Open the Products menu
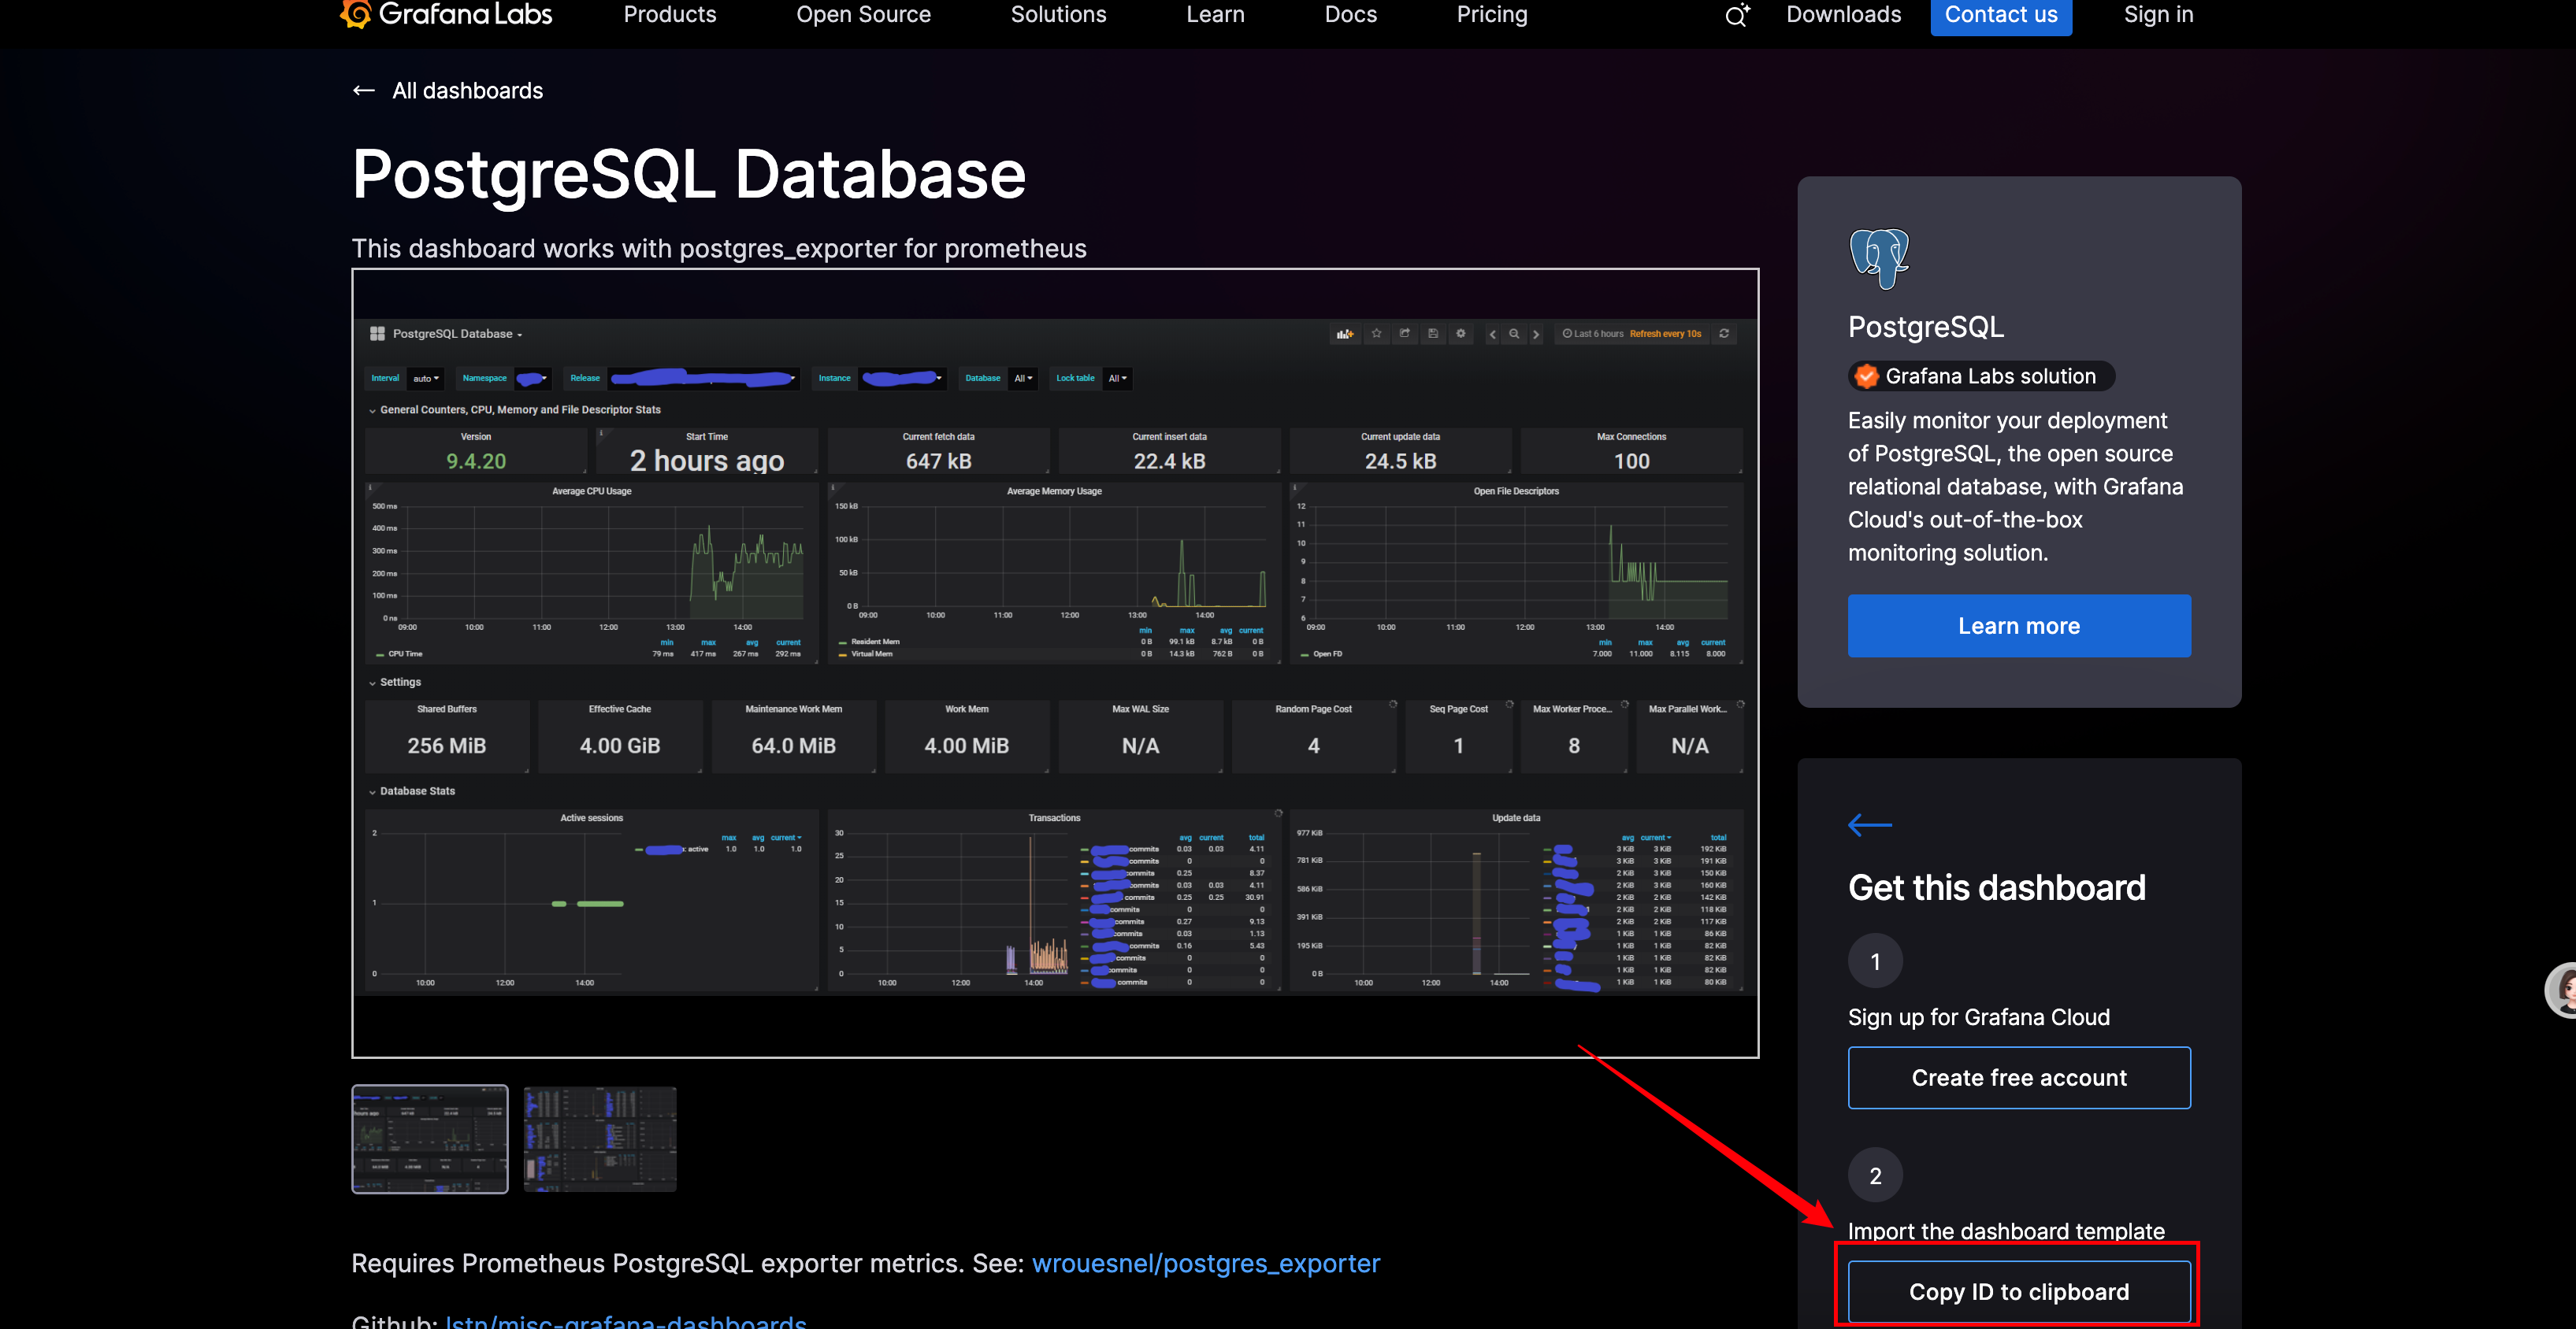 670,15
